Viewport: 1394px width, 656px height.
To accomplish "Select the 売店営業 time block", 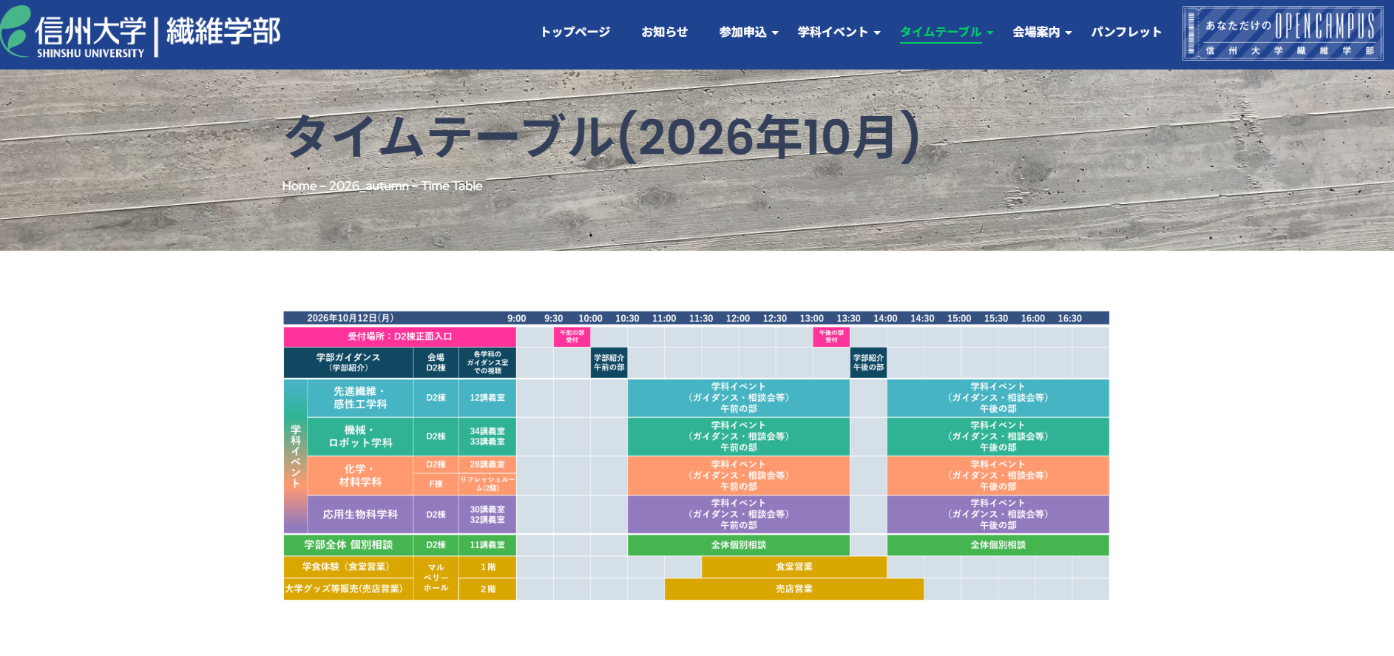I will (794, 589).
